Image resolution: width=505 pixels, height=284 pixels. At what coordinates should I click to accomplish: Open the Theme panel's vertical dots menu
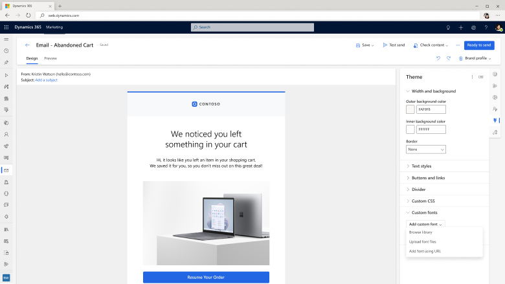(x=472, y=77)
